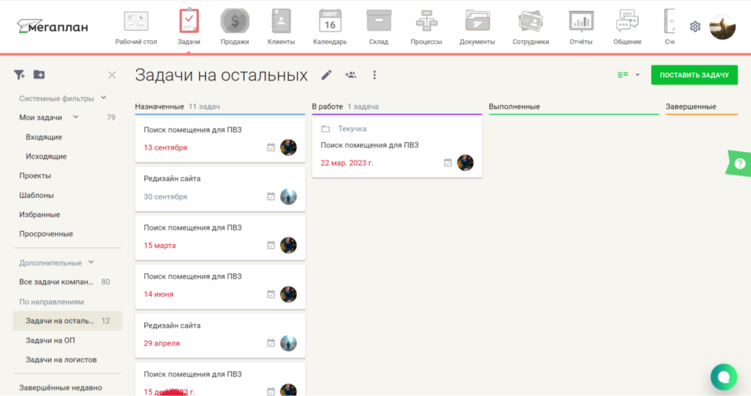
Task: Open the Избранные filter
Action: [40, 215]
